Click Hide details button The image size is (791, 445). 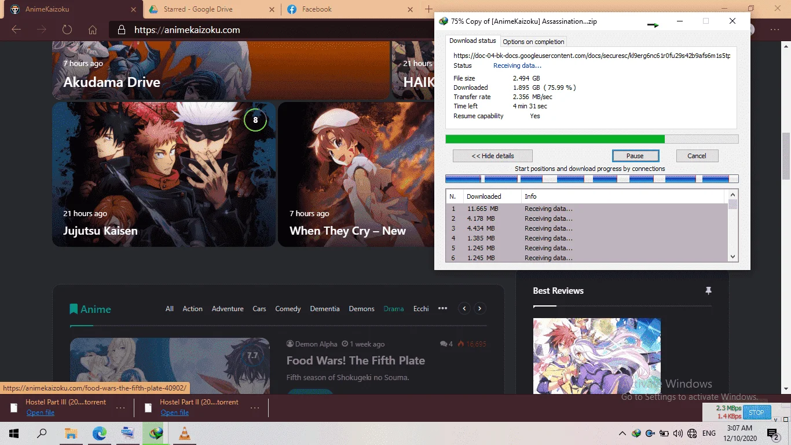(493, 156)
